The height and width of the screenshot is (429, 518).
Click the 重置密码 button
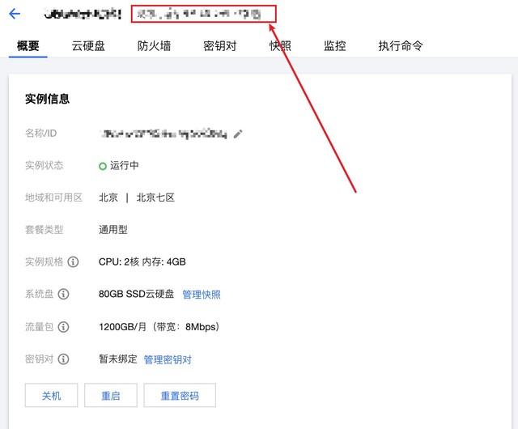(x=180, y=396)
